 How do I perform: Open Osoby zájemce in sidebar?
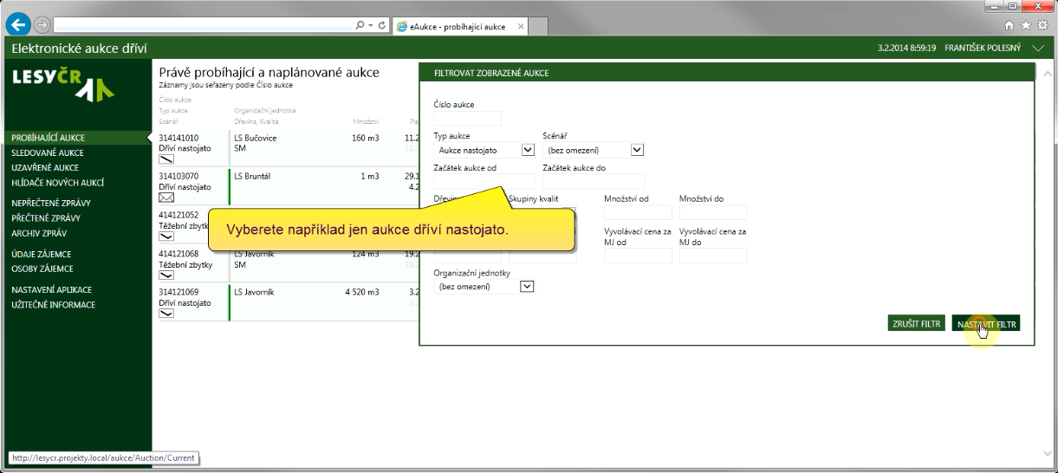pyautogui.click(x=42, y=269)
